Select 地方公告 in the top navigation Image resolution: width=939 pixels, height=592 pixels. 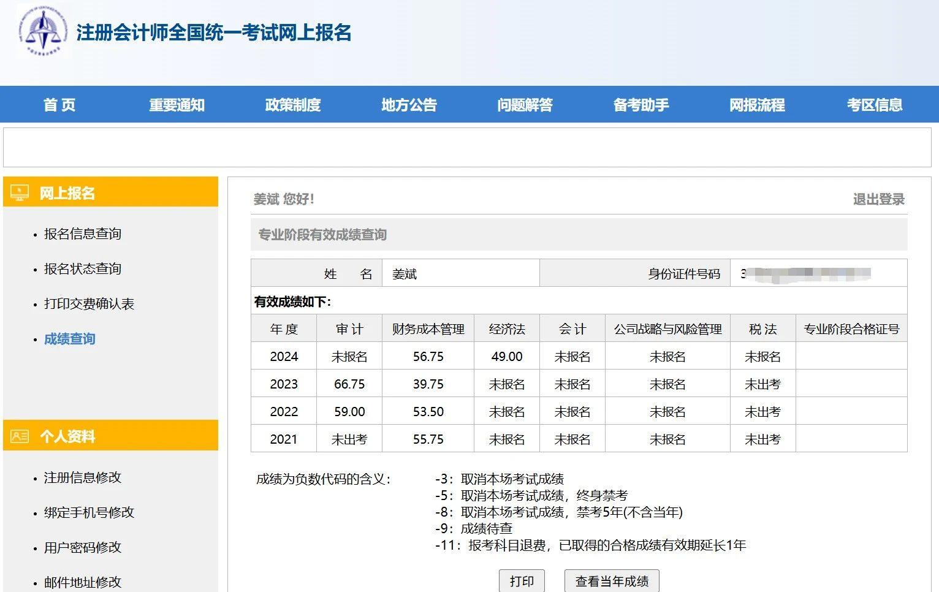[x=409, y=105]
